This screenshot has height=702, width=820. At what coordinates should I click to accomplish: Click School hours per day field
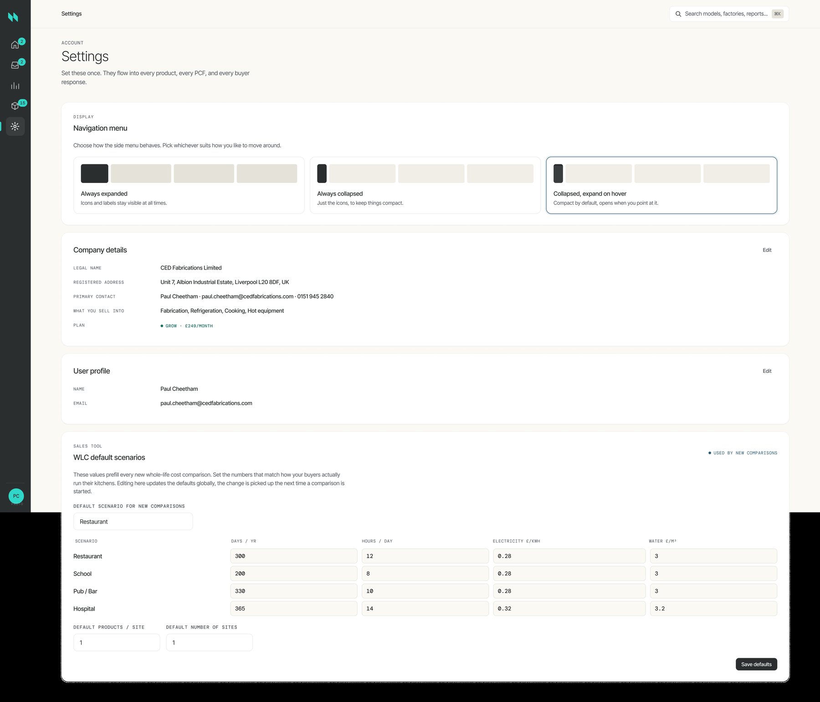pyautogui.click(x=425, y=574)
